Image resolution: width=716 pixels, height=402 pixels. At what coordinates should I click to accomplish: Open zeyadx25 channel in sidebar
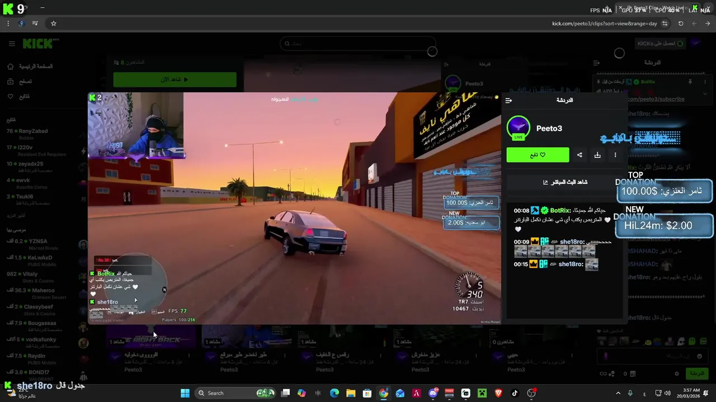pos(35,166)
